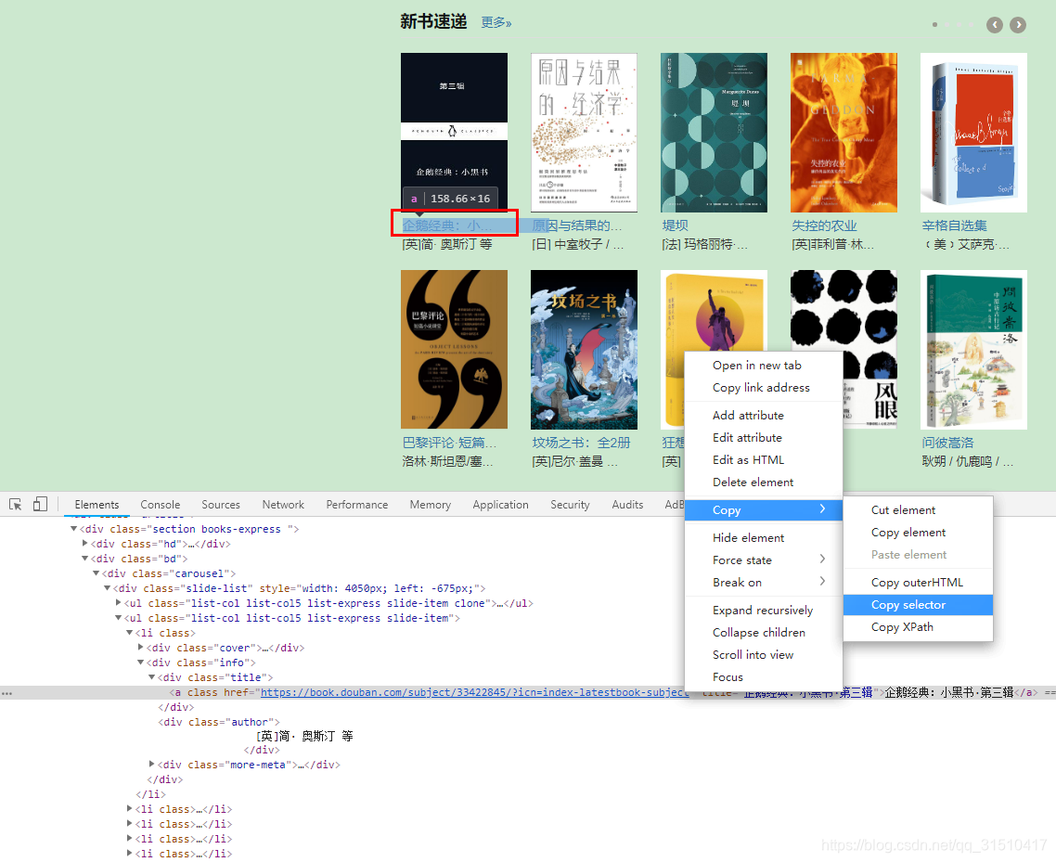Click the 失控的农业 orange book cover

(x=844, y=132)
